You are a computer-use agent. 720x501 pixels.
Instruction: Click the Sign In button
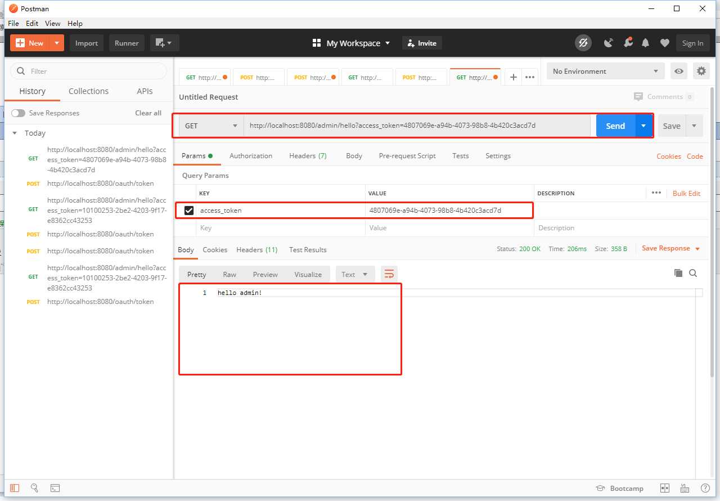pos(692,43)
